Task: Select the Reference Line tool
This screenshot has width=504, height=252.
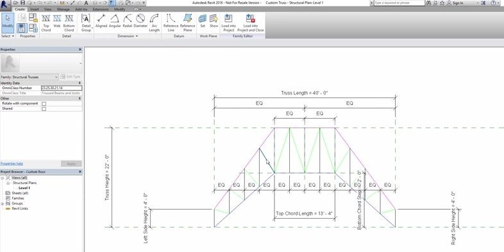Action: click(171, 23)
